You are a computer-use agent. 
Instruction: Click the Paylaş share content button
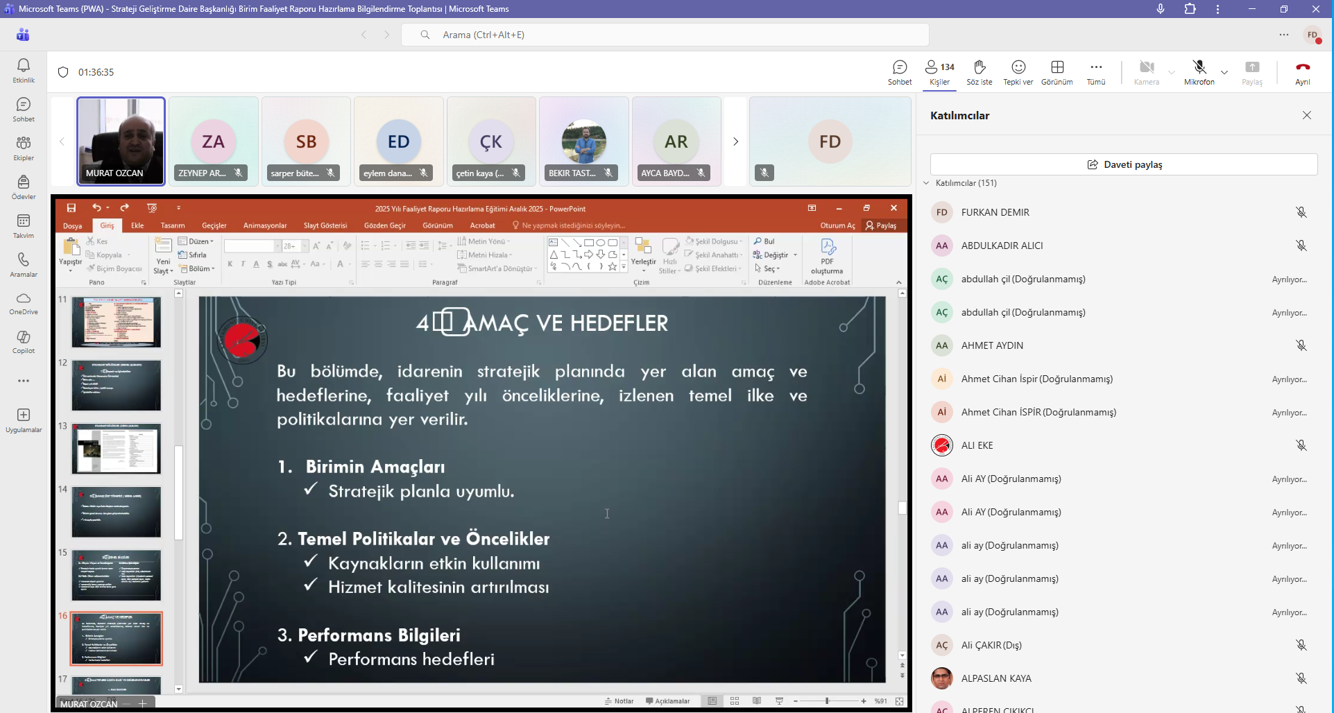point(1252,72)
